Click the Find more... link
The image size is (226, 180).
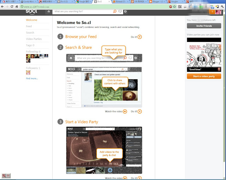point(32,79)
